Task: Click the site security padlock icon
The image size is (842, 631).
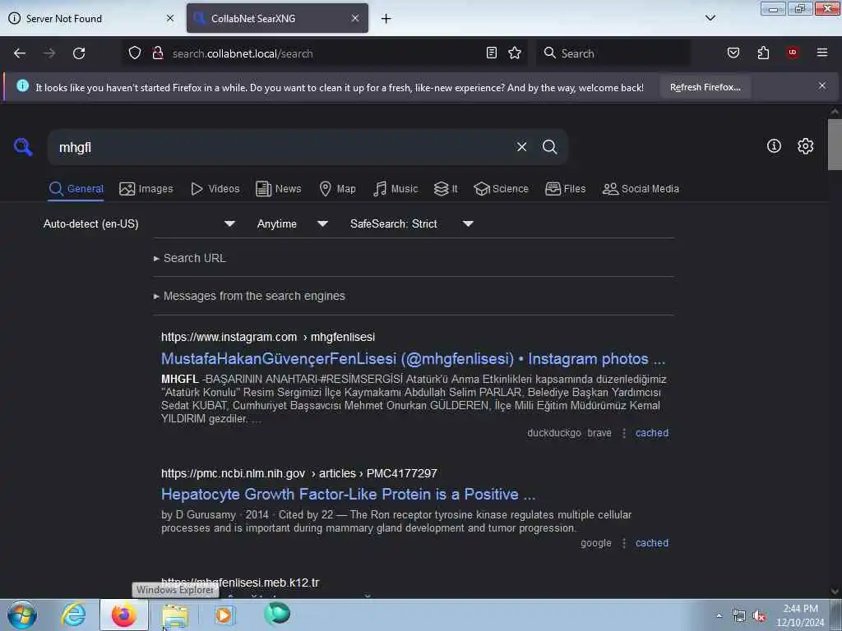Action: coord(158,53)
